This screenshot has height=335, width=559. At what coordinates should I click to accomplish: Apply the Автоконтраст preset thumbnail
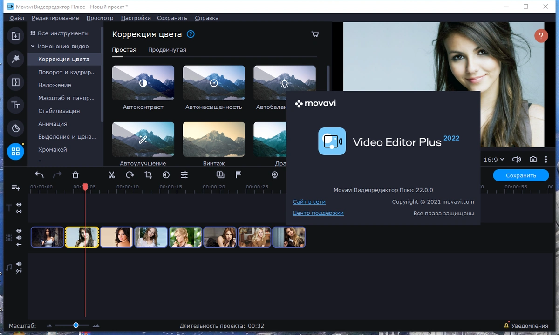click(x=143, y=83)
